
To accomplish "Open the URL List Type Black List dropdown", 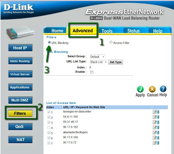I will [98, 62].
